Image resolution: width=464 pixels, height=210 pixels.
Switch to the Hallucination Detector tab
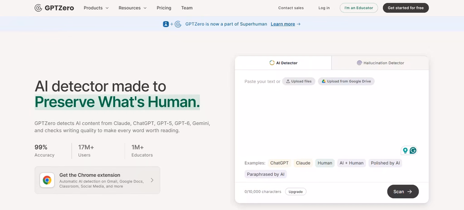click(380, 63)
